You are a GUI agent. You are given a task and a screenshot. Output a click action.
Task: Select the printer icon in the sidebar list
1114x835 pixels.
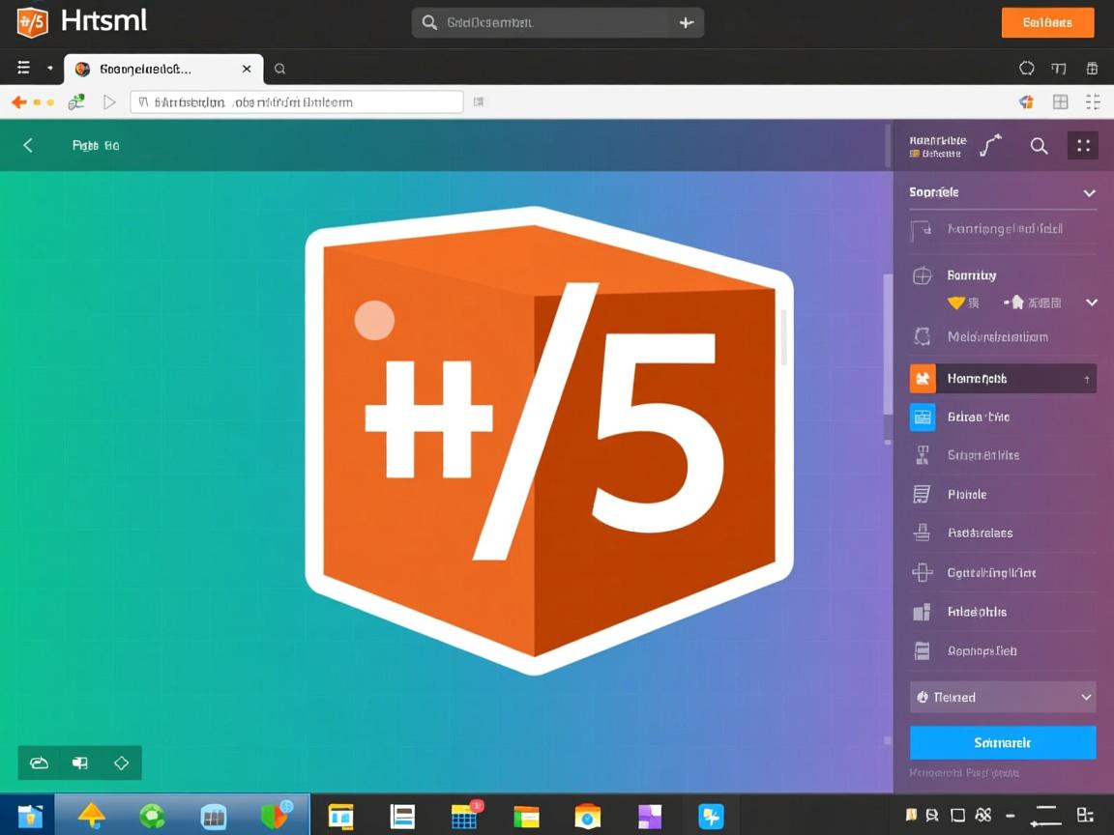point(921,533)
